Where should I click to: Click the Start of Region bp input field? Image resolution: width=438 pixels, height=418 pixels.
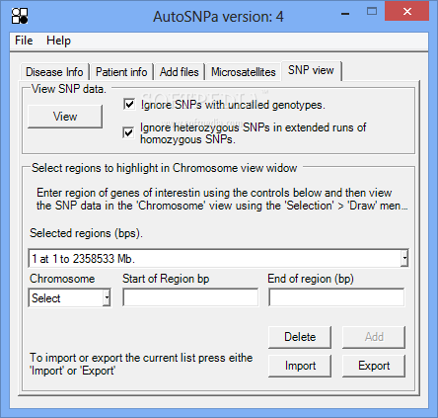pyautogui.click(x=190, y=297)
